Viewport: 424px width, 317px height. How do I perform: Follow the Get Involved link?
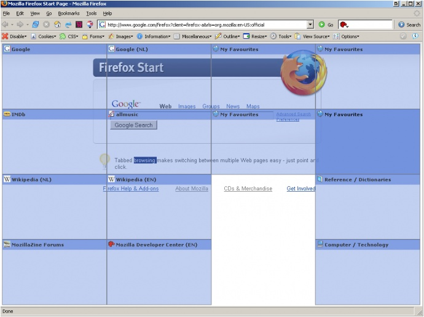click(301, 189)
